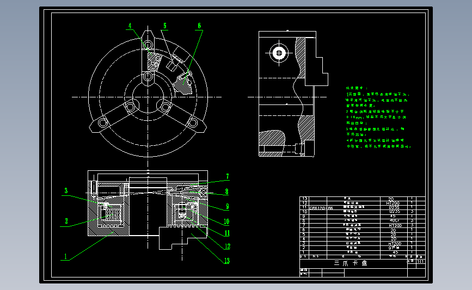
Task: Click green callout number 11
Action: pyautogui.click(x=227, y=233)
